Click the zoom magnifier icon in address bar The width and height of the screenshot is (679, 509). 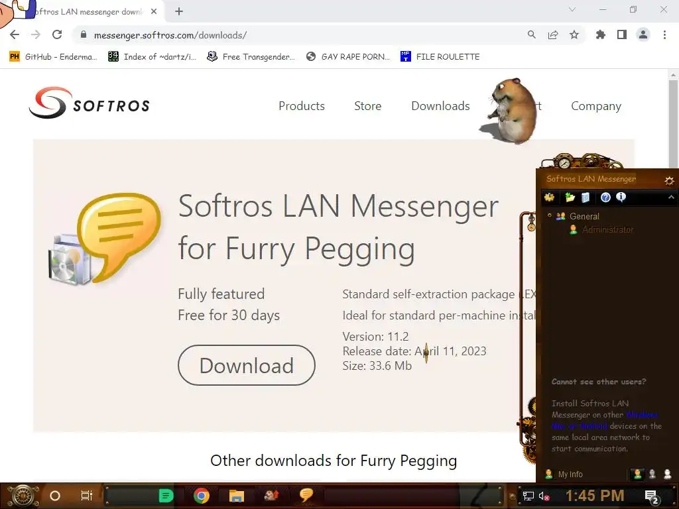tap(531, 34)
